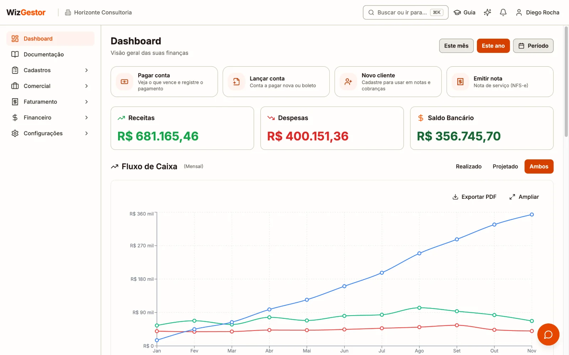Click the Emitir nota card icon
Image resolution: width=569 pixels, height=355 pixels.
pos(460,82)
